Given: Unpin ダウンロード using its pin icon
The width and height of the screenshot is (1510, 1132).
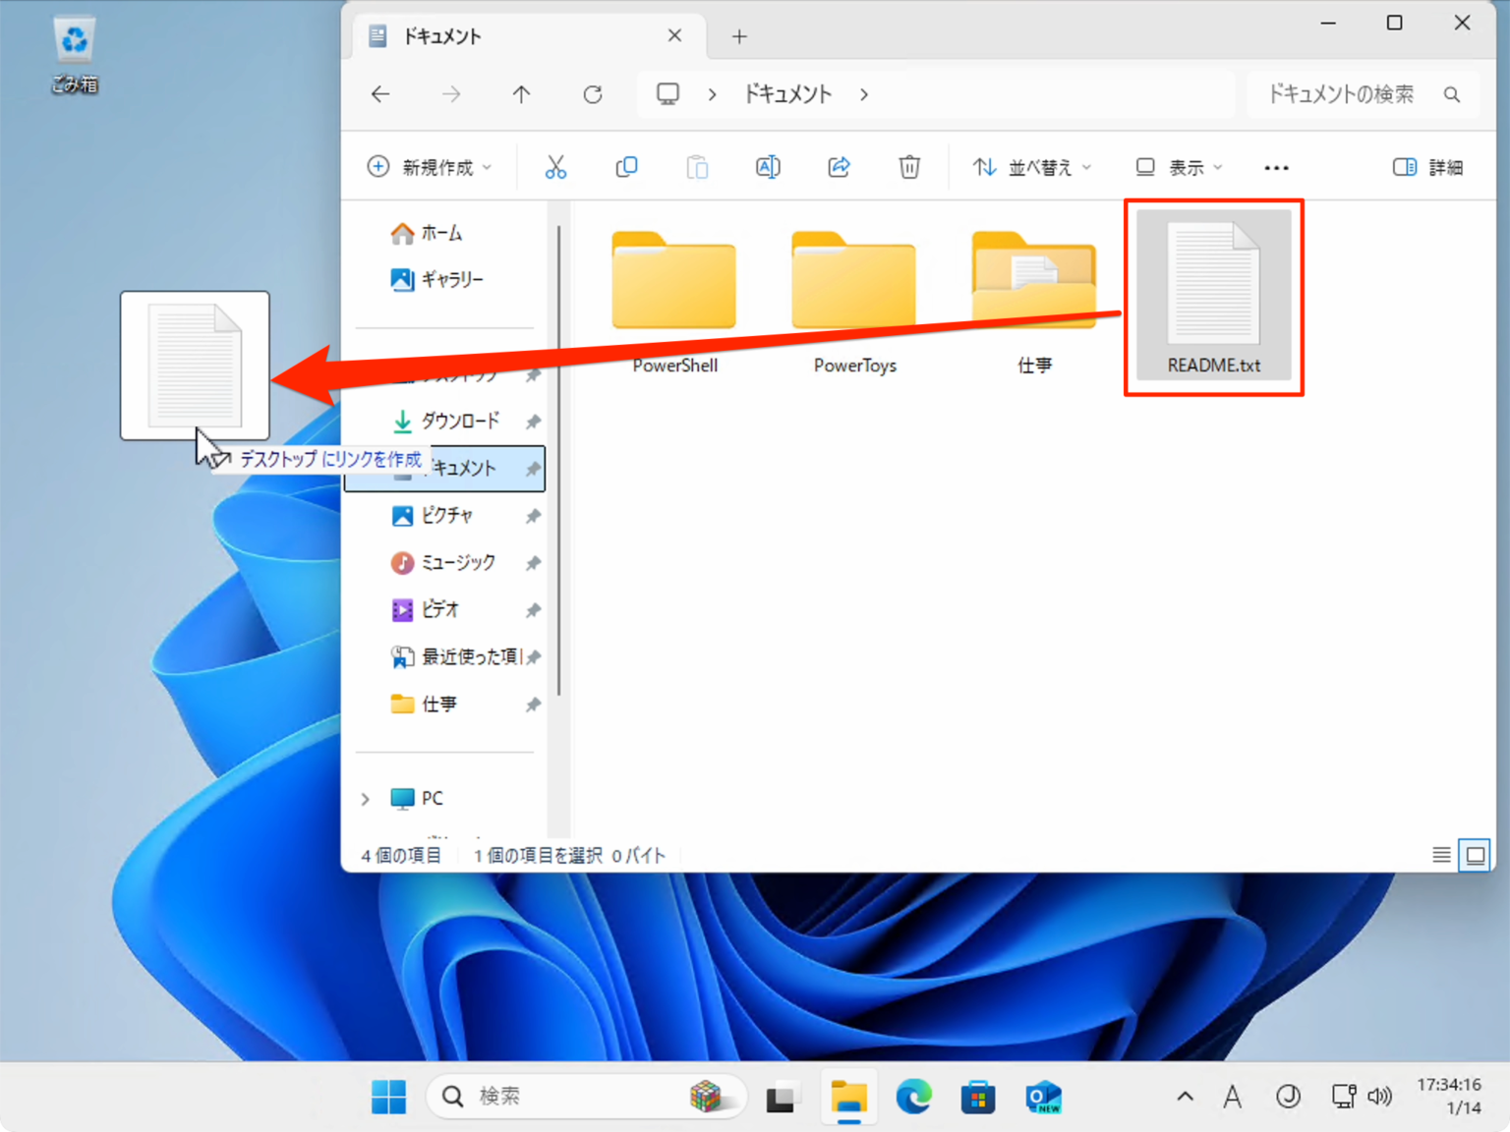Looking at the screenshot, I should [x=532, y=421].
